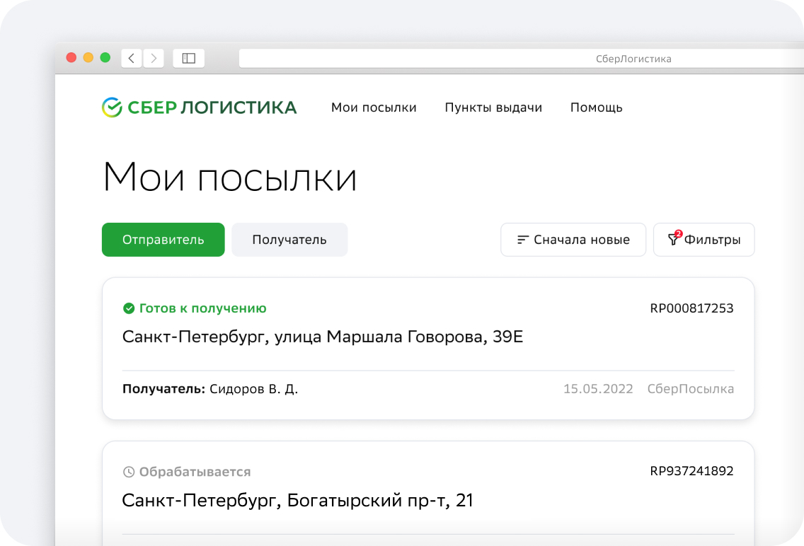The height and width of the screenshot is (546, 804).
Task: Open the parcel to улица Маршала Говорова
Action: pyautogui.click(x=323, y=337)
